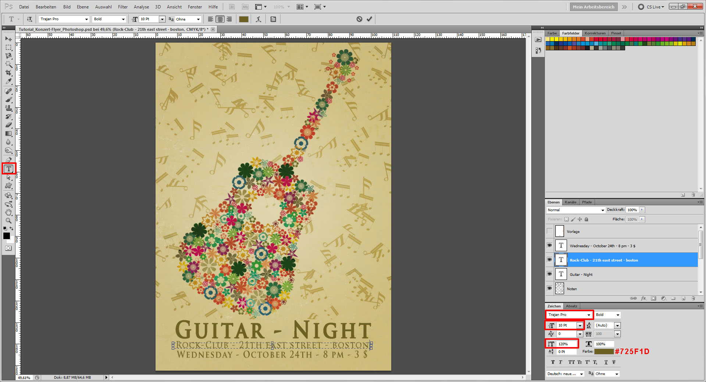Select the Crop tool

click(8, 73)
